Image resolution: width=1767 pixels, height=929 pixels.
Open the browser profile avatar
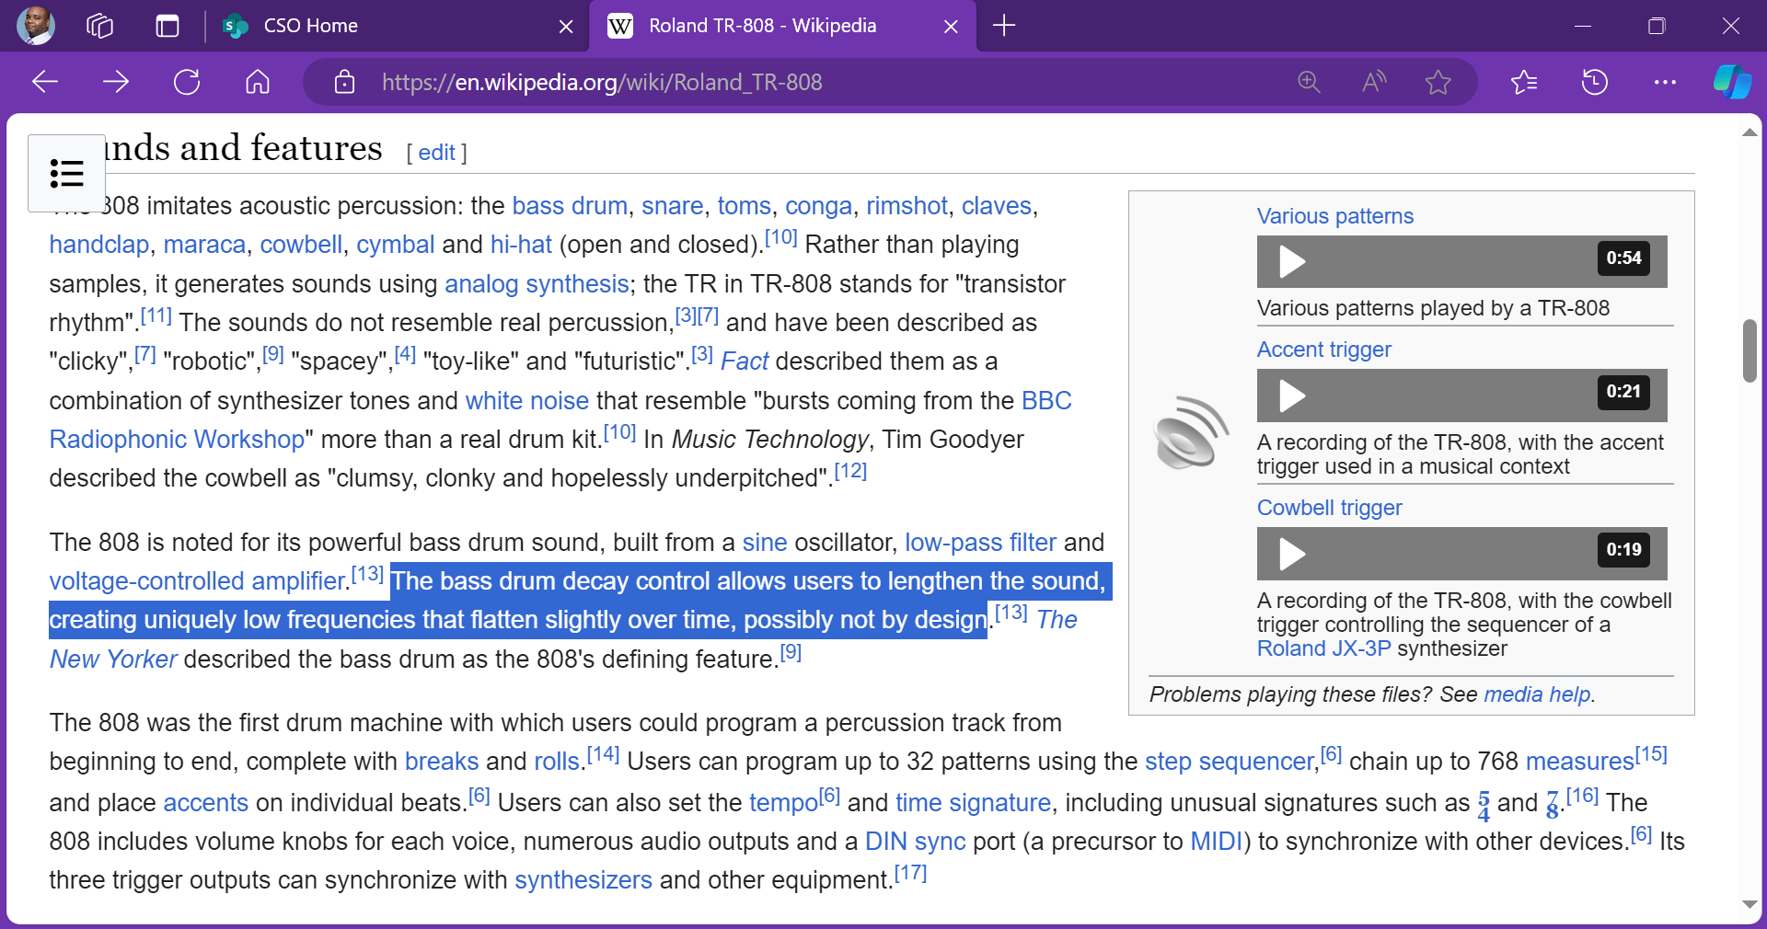coord(36,26)
